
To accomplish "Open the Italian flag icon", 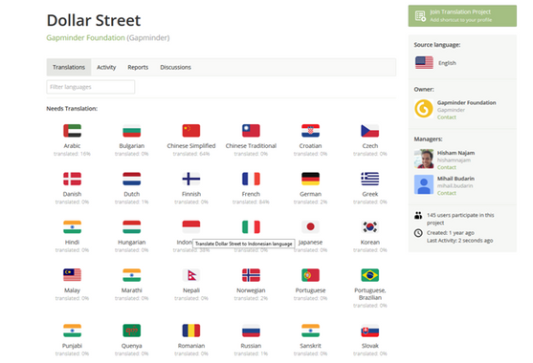I will pos(251,227).
